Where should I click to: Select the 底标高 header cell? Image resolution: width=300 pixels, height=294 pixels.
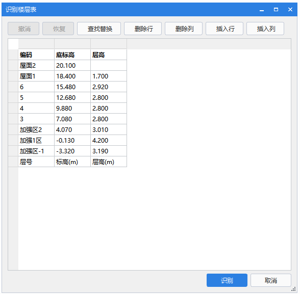(72, 55)
